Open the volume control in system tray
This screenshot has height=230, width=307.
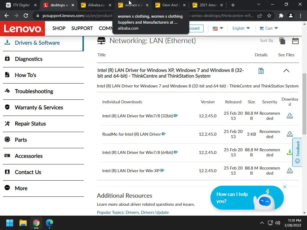click(x=278, y=223)
